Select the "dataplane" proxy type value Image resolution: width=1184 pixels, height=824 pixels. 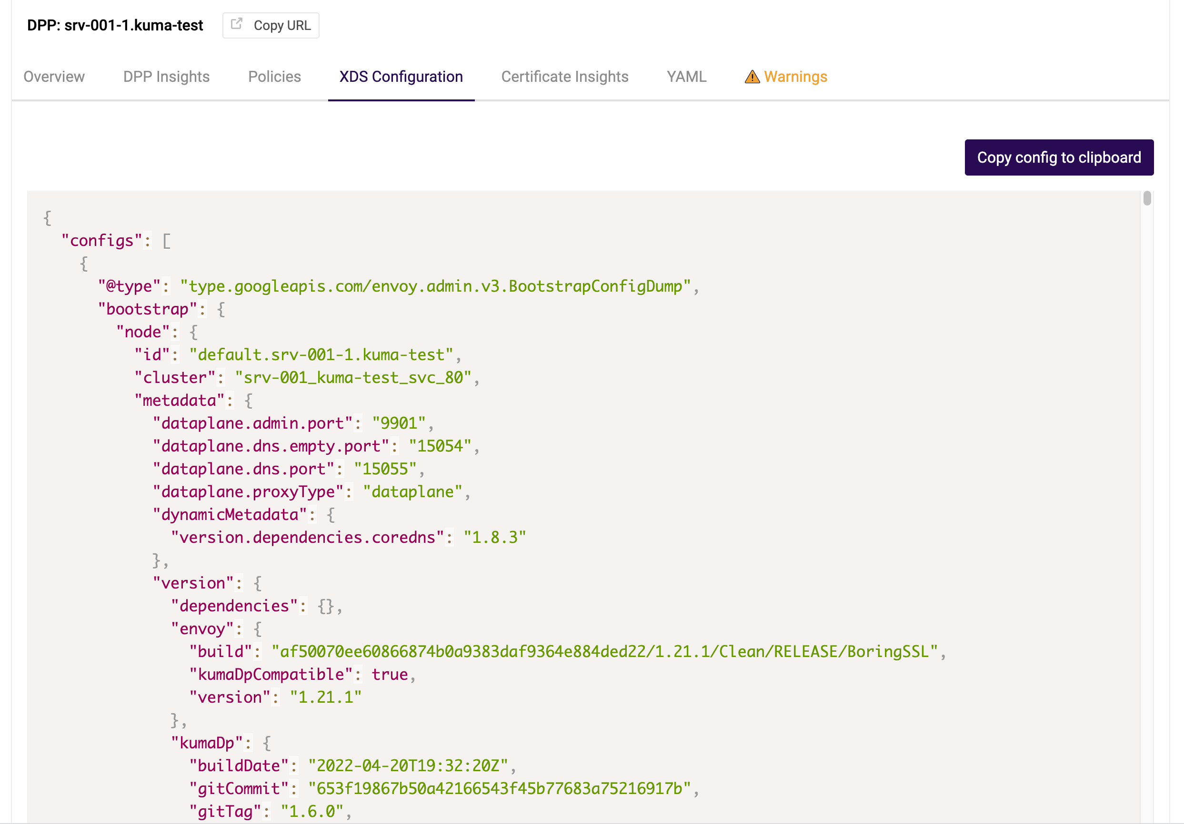click(412, 492)
